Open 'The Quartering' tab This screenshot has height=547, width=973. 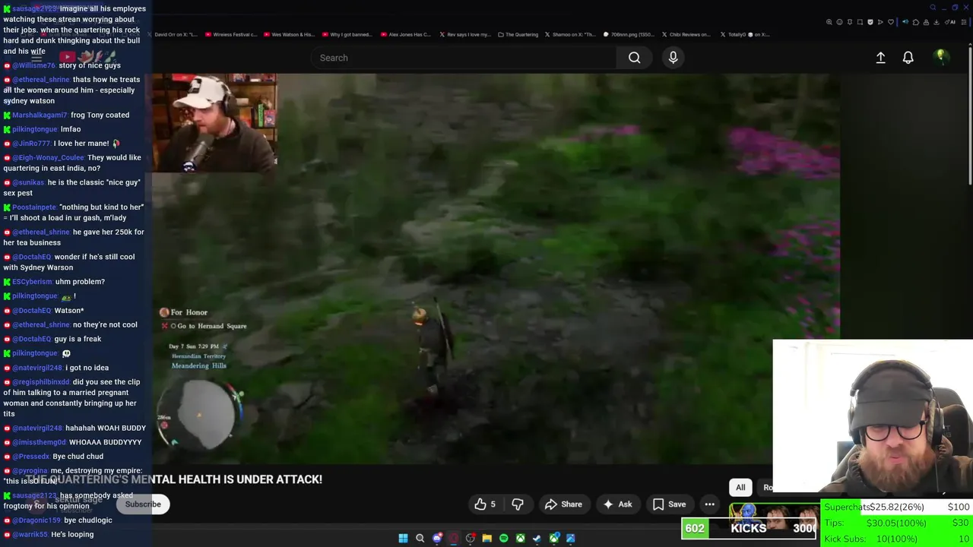coord(518,34)
